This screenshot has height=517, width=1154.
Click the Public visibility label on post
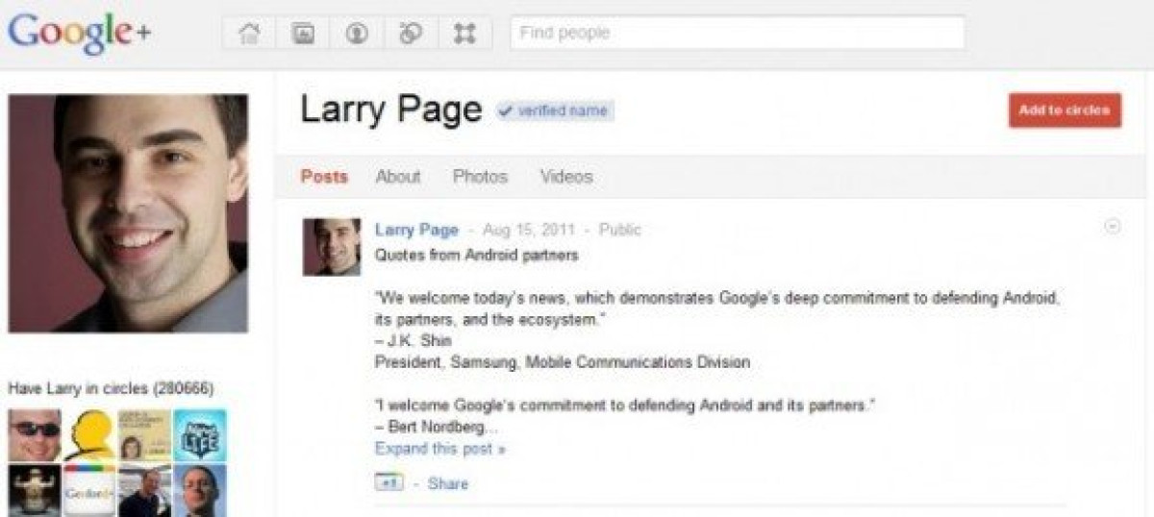[619, 230]
